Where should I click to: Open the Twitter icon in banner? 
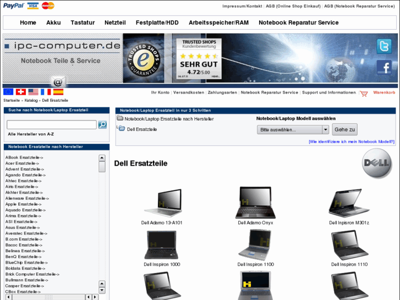tap(384, 46)
